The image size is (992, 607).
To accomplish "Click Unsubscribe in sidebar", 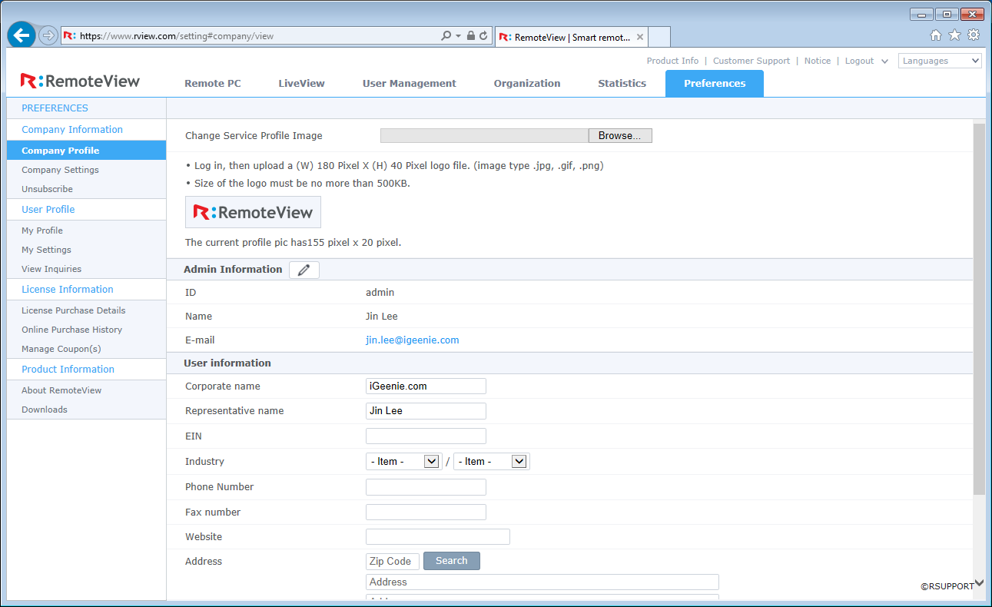I will point(47,189).
